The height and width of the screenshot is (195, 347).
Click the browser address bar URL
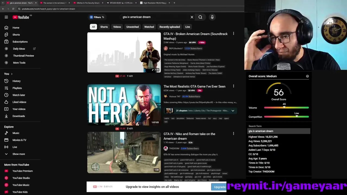48,9
